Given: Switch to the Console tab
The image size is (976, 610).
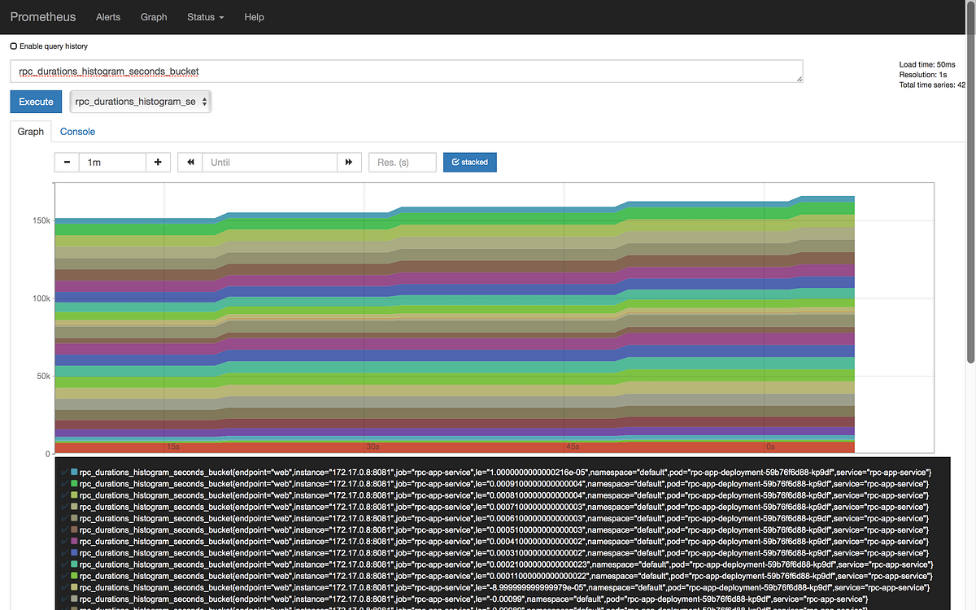Looking at the screenshot, I should pos(77,131).
